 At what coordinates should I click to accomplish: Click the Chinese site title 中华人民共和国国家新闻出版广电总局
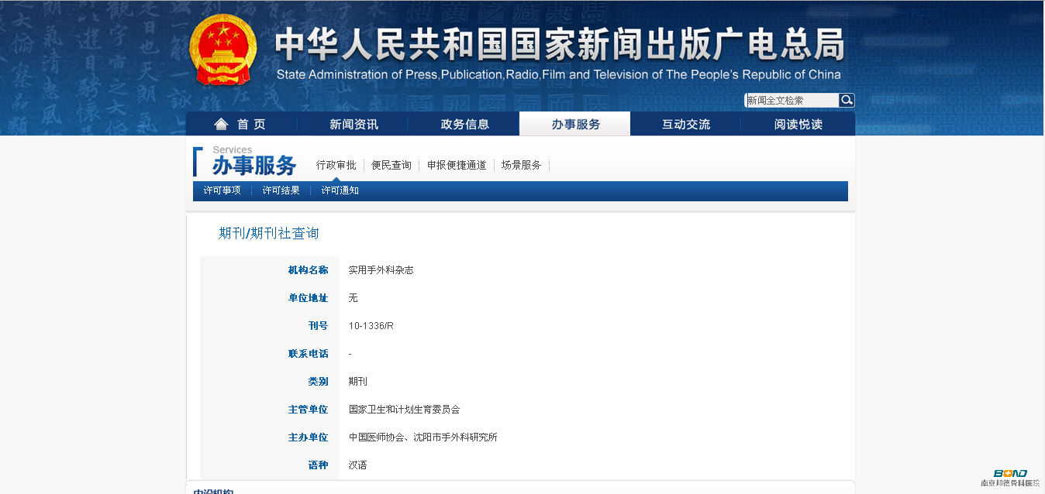(x=559, y=46)
